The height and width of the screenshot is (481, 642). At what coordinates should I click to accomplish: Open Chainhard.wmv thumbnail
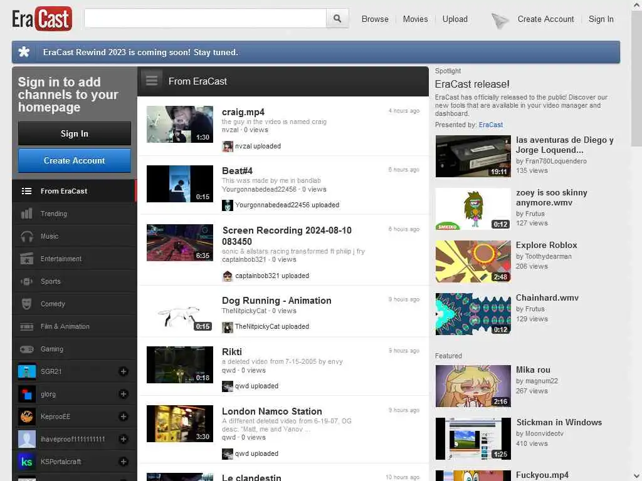[x=473, y=314]
